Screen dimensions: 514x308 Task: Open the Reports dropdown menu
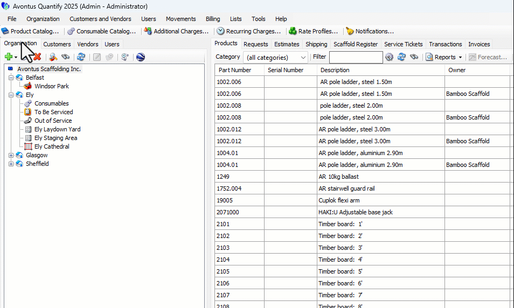click(444, 57)
